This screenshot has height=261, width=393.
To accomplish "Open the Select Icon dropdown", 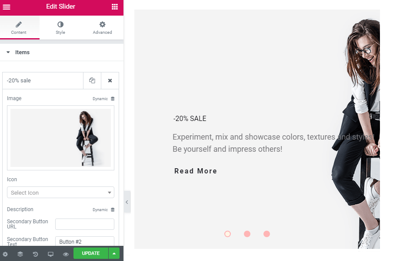I will click(61, 192).
